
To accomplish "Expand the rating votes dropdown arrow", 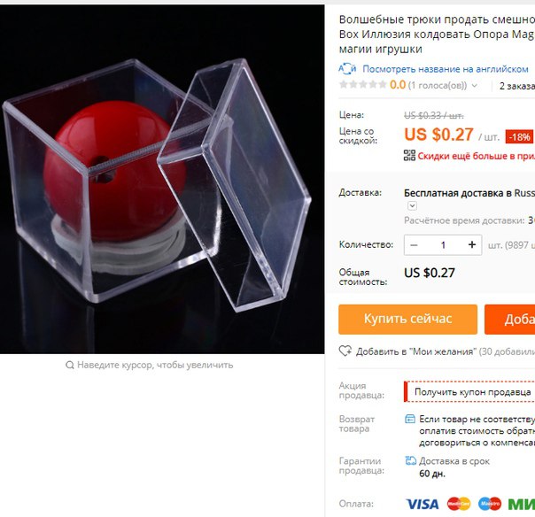I will [474, 86].
